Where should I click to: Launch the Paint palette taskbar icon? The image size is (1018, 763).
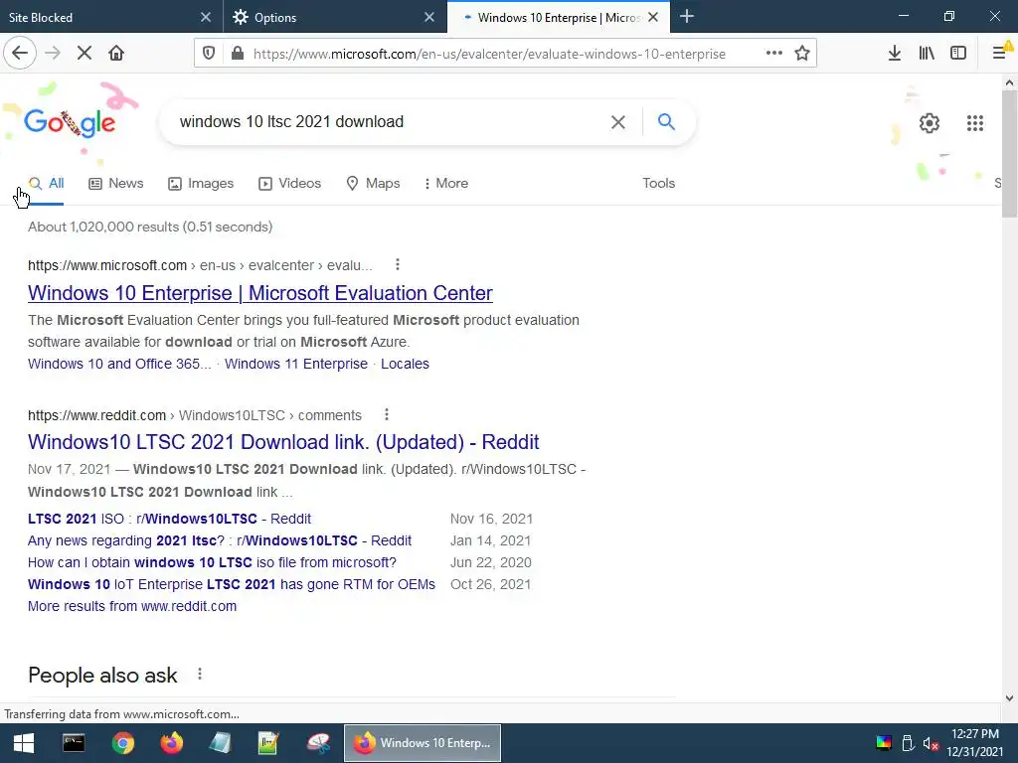[x=318, y=743]
